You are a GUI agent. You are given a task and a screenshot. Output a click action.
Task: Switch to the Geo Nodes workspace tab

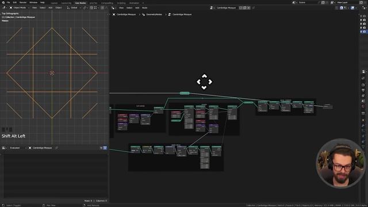click(x=80, y=3)
